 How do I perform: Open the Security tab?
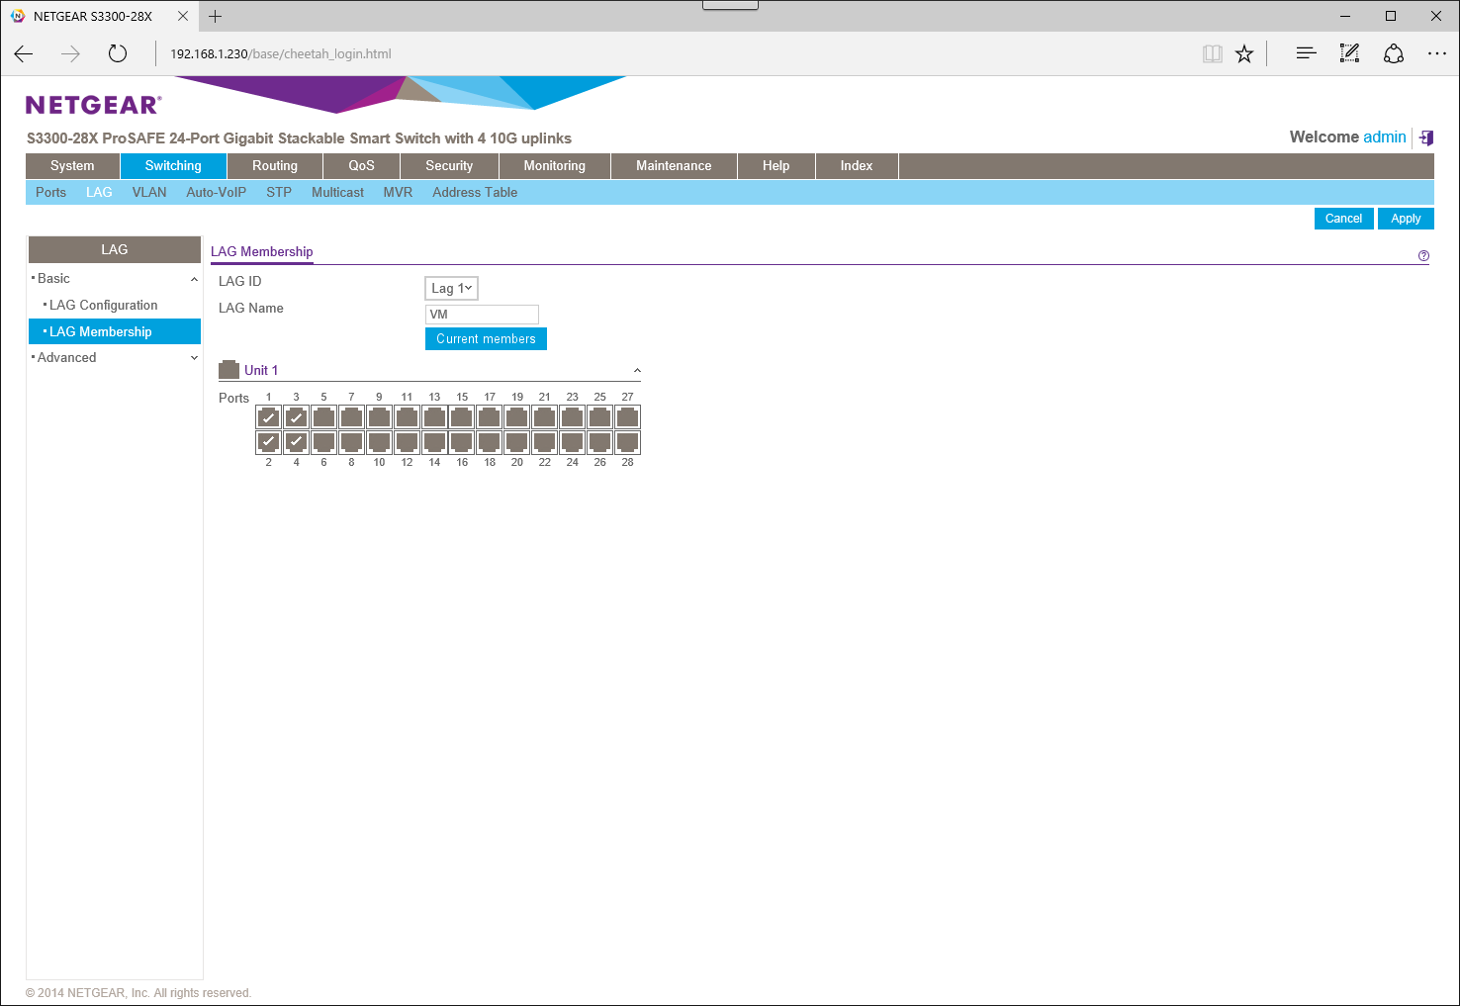(449, 166)
